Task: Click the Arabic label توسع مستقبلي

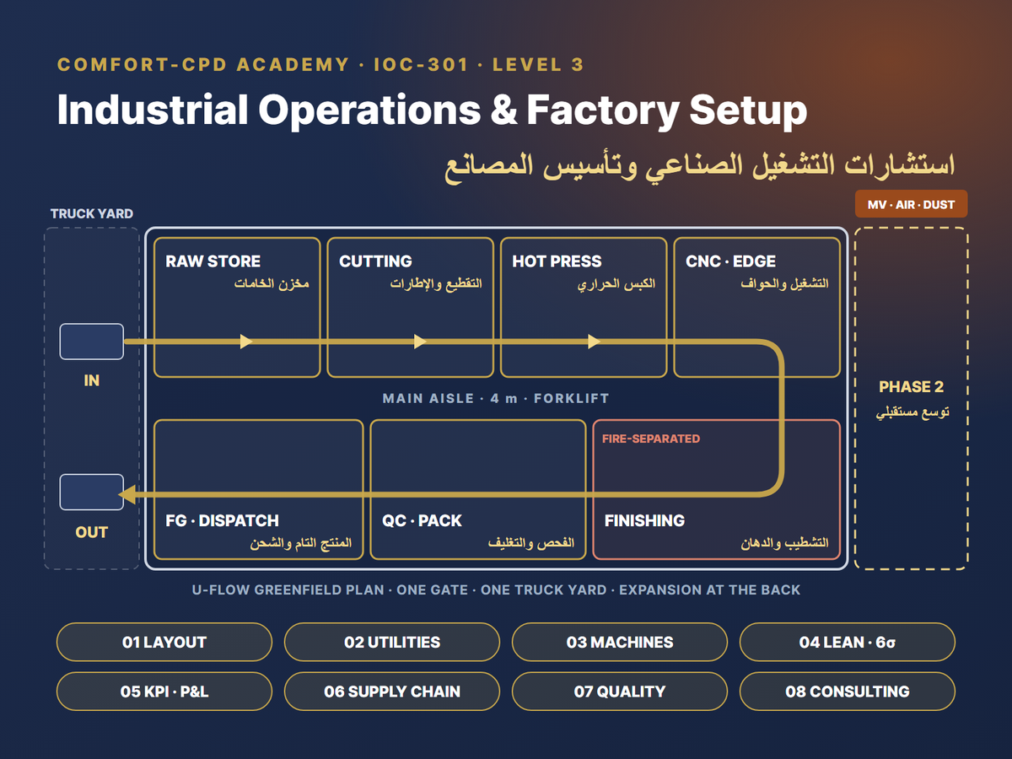Action: 911,414
